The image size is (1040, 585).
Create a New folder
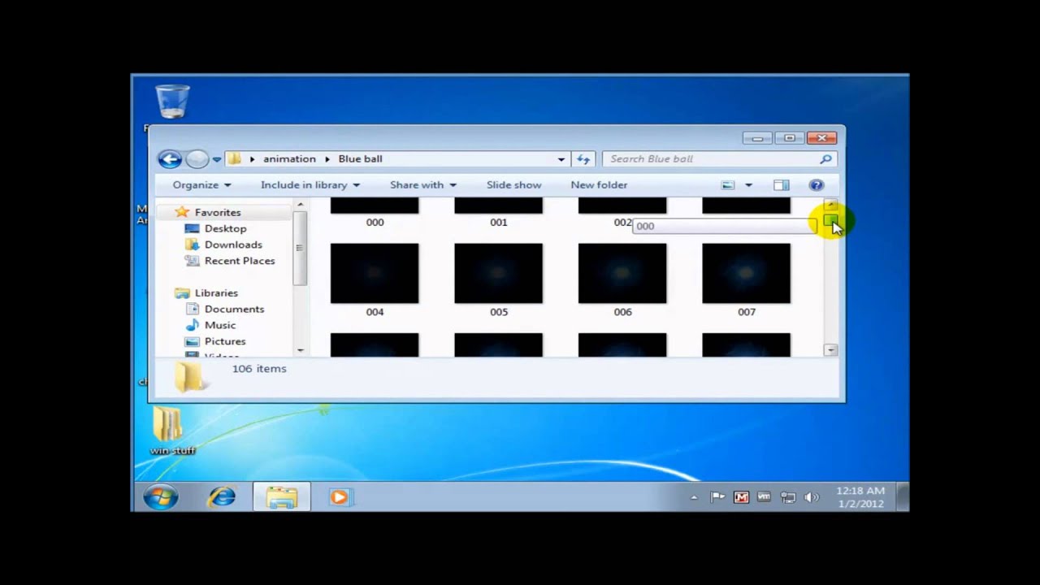[x=599, y=185]
